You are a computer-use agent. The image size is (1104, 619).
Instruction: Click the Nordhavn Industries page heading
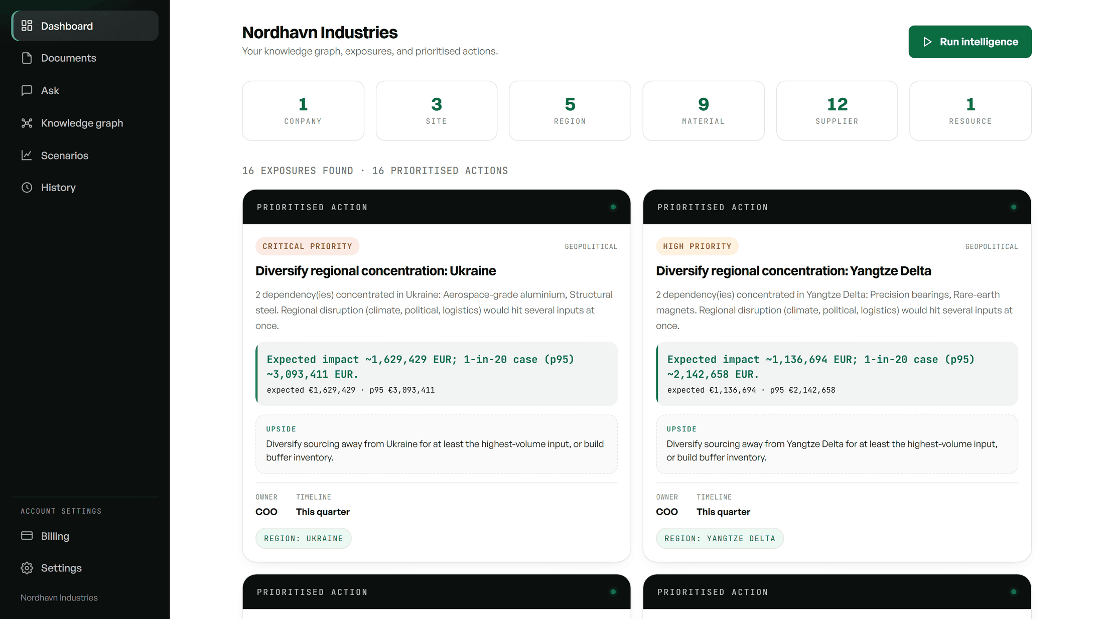pos(320,33)
